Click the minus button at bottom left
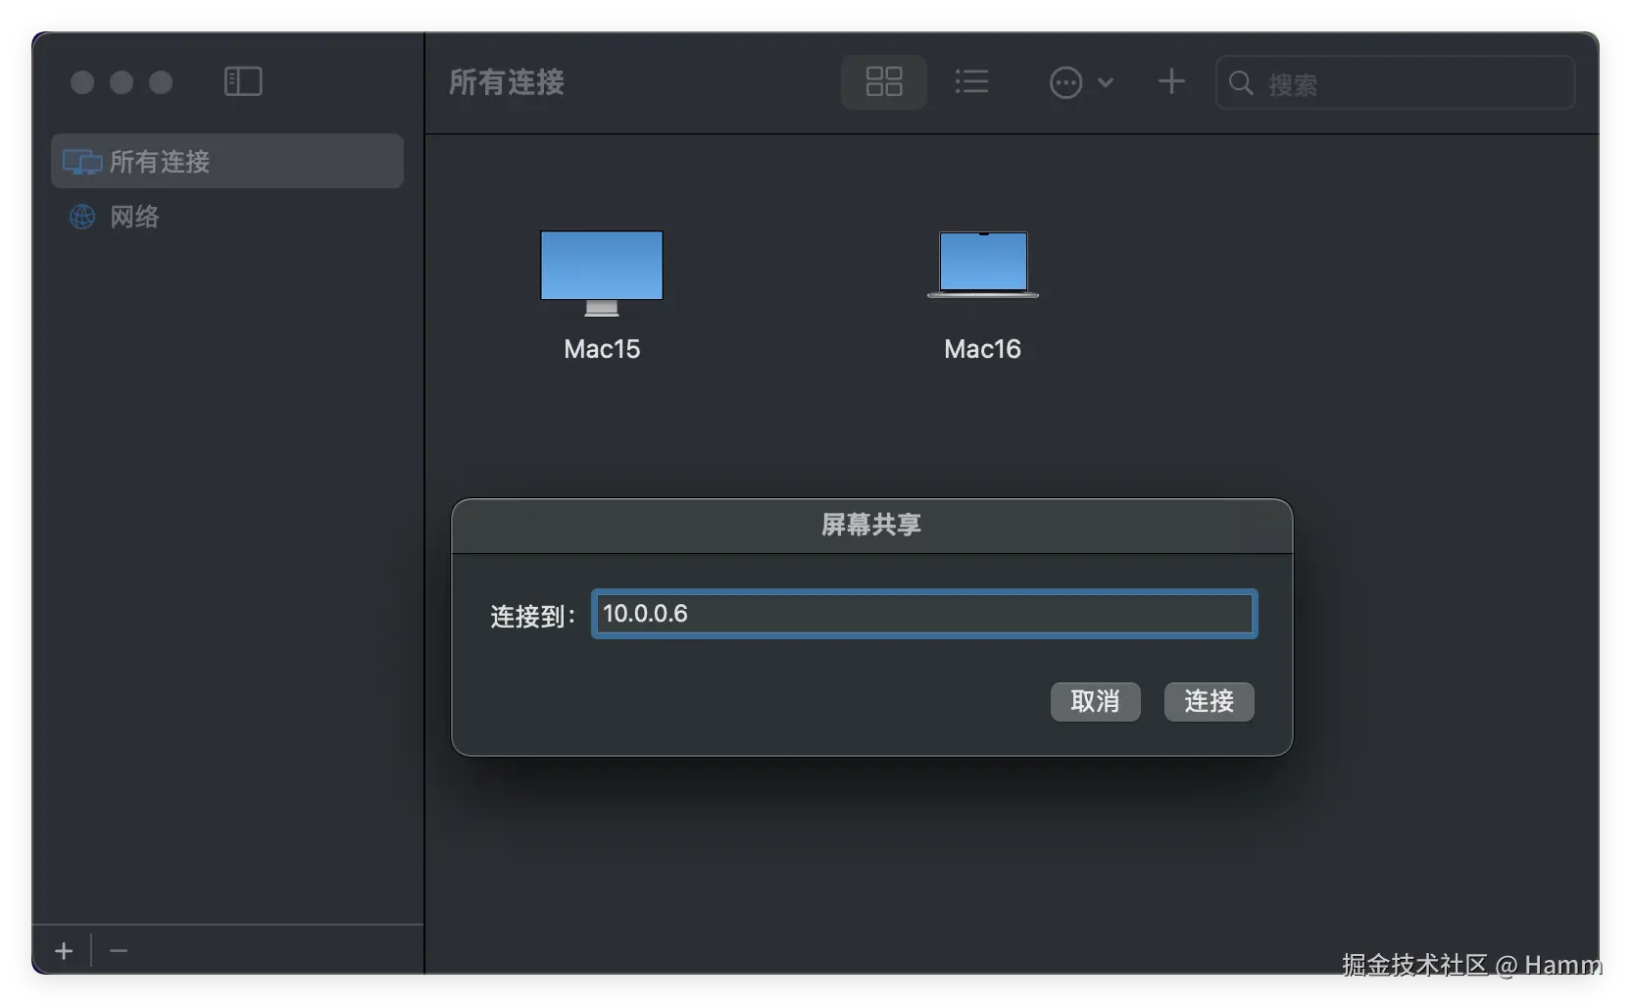 119,950
